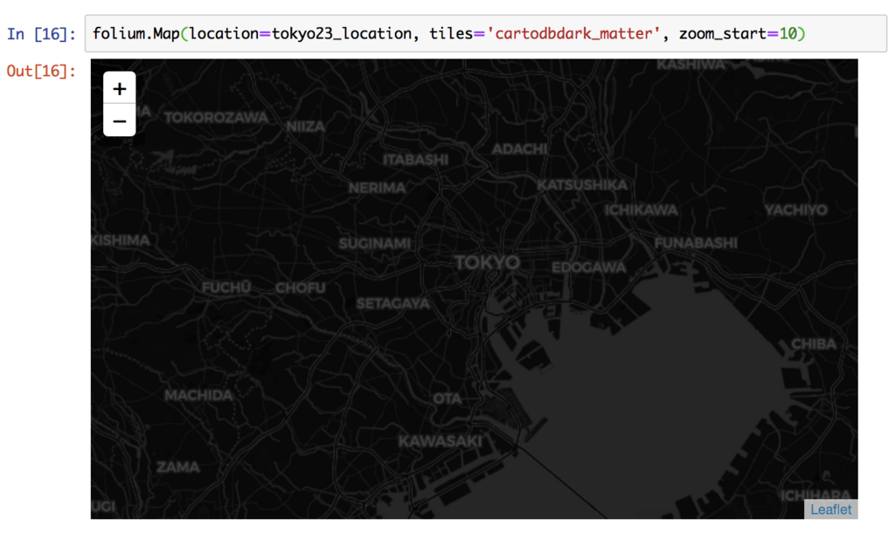This screenshot has width=895, height=533.
Task: Select the In [16] prompt label
Action: coord(41,34)
